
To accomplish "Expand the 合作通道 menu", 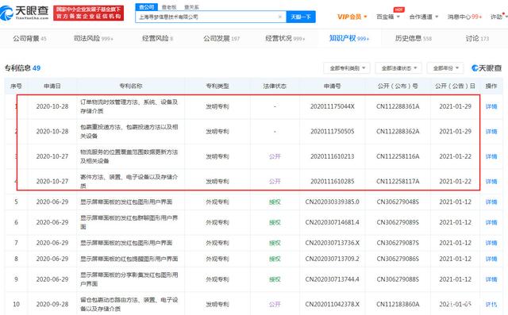I will coord(423,17).
